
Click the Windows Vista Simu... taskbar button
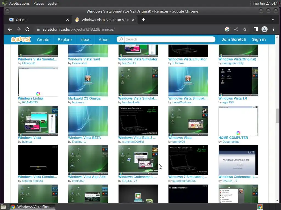[32, 207]
